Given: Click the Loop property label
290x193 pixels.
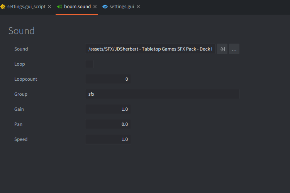Looking at the screenshot, I should click(20, 64).
